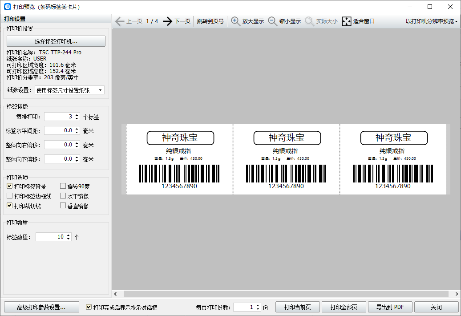Enable the 旋转90度 checkbox
The image size is (461, 316).
(63, 186)
